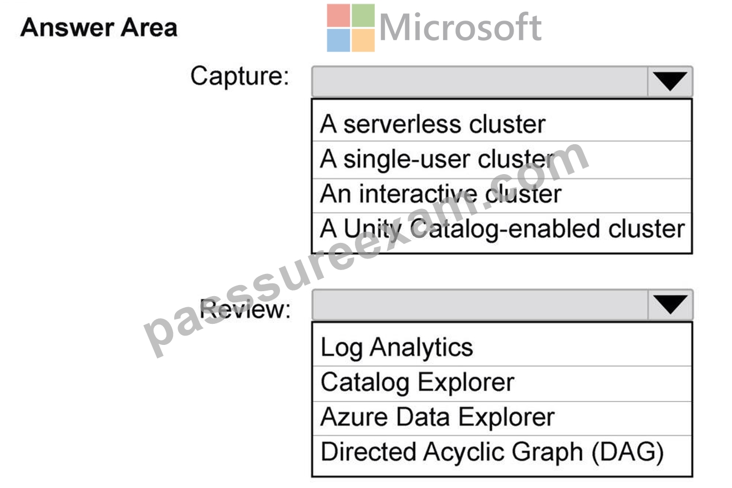Expand the Capture dropdown arrow

pos(670,82)
